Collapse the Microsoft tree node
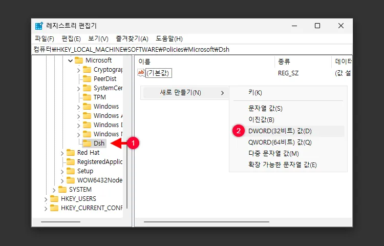 [70, 60]
